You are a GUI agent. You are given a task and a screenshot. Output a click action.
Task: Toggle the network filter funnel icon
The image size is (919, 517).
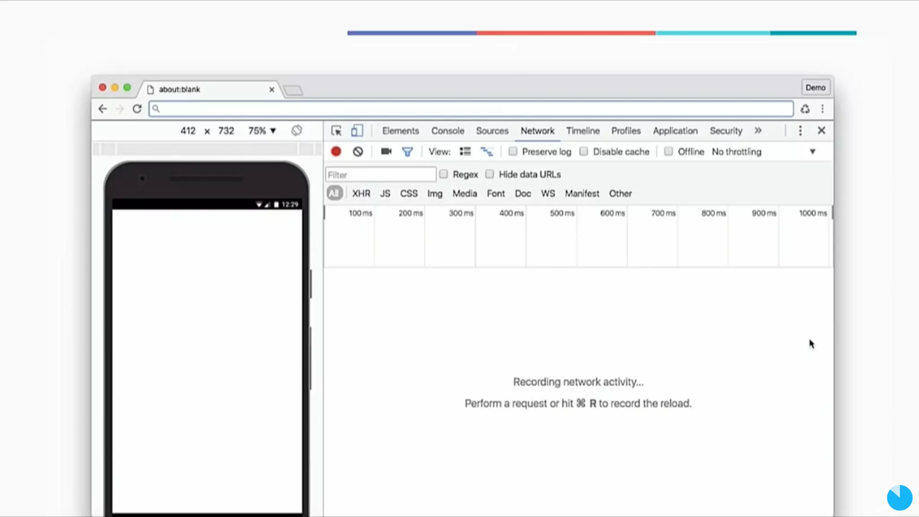click(x=407, y=152)
